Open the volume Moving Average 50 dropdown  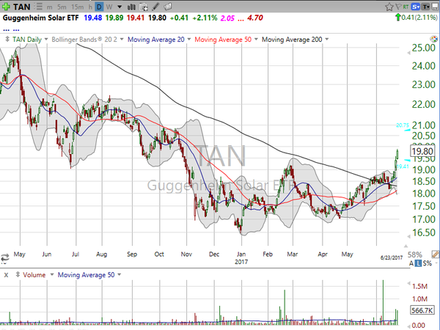click(x=120, y=274)
